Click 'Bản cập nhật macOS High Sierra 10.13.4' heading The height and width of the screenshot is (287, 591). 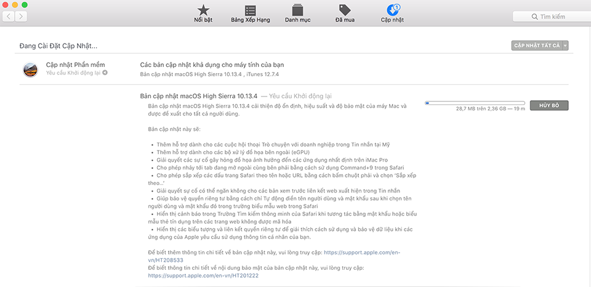click(x=199, y=96)
